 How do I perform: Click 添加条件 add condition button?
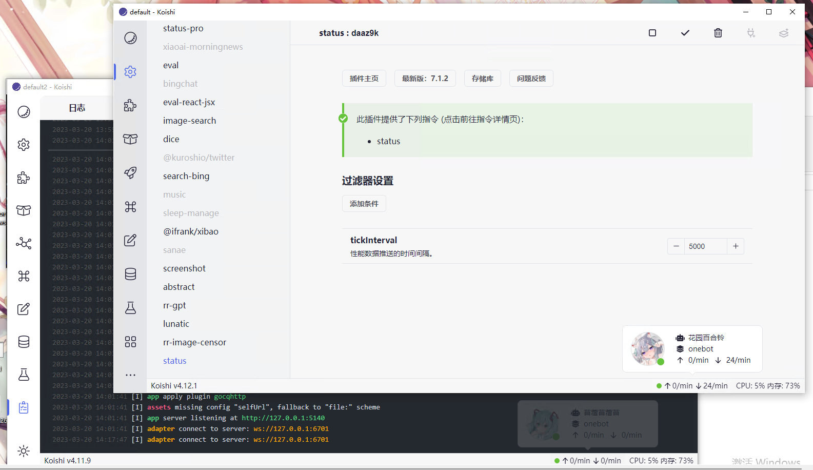point(364,204)
